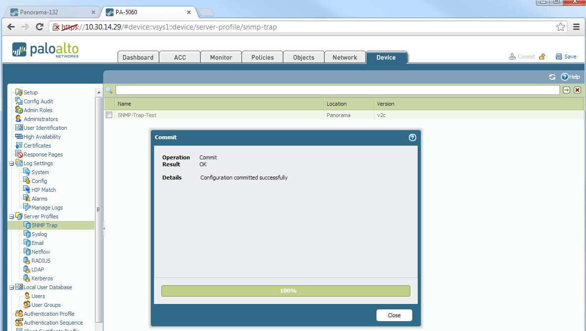This screenshot has height=331, width=586.
Task: Open Chrome menu hamburger icon
Action: [576, 27]
